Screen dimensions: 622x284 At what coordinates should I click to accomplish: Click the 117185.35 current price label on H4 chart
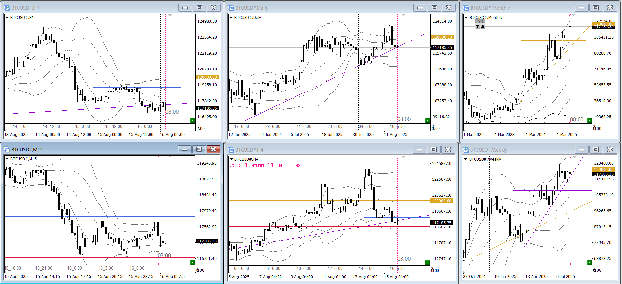pos(442,223)
